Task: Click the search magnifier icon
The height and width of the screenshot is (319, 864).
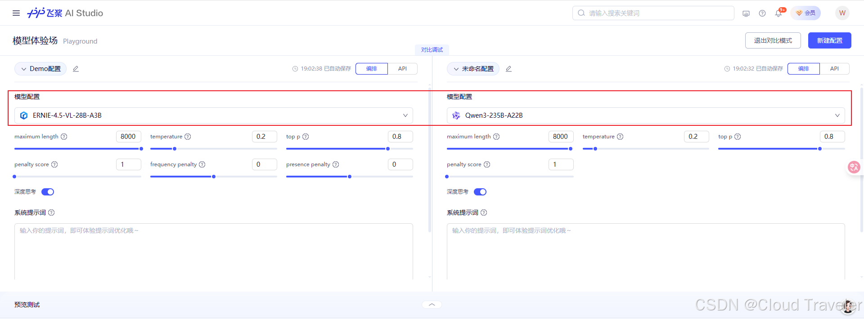Action: point(581,13)
